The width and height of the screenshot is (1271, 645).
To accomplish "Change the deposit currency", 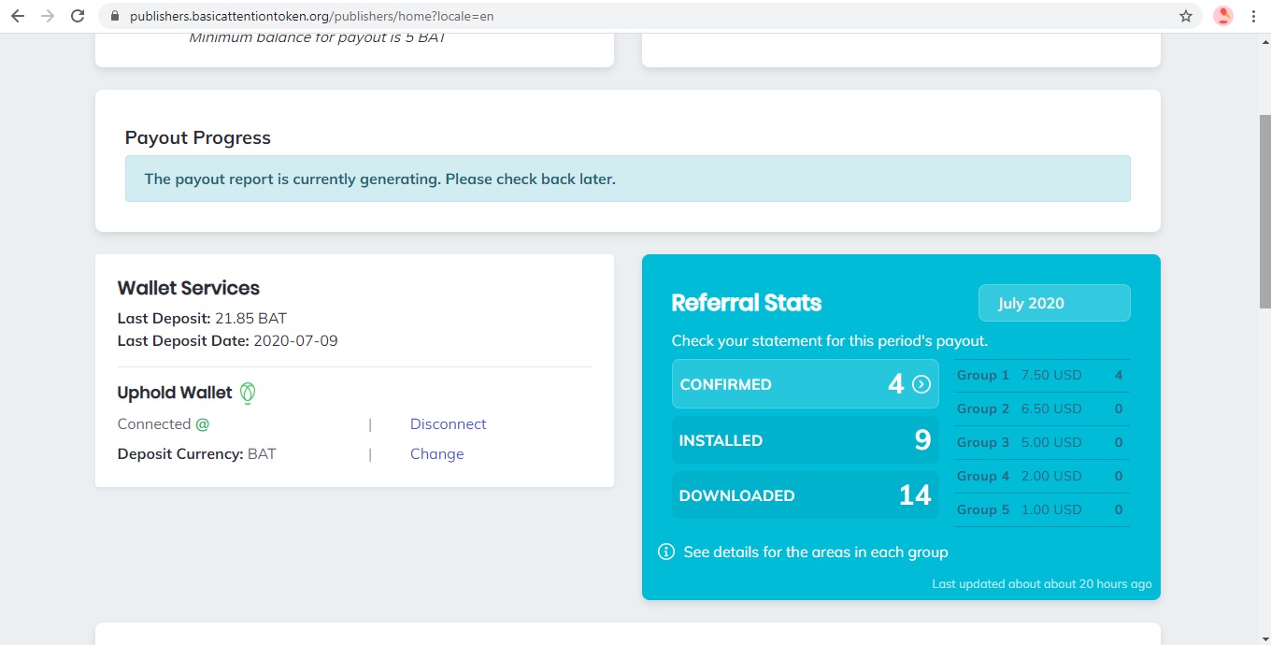I will pos(436,454).
